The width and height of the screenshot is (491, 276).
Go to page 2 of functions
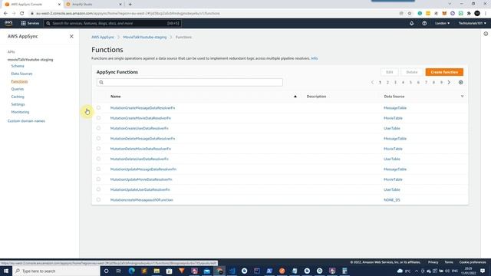[x=387, y=82]
